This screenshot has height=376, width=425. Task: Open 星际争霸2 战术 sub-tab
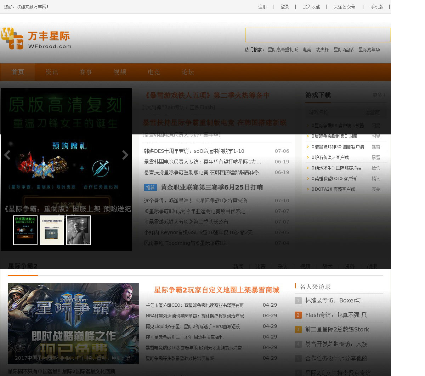[327, 266]
